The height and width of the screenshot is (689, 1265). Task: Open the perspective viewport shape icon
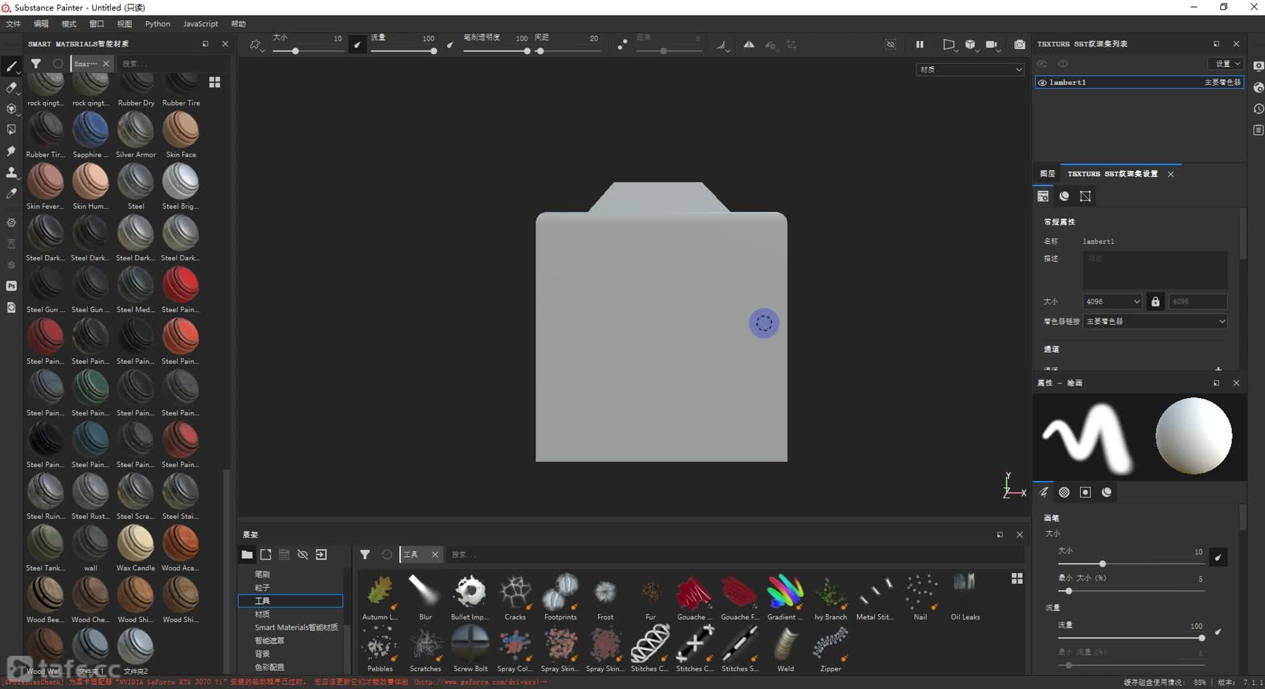(949, 45)
